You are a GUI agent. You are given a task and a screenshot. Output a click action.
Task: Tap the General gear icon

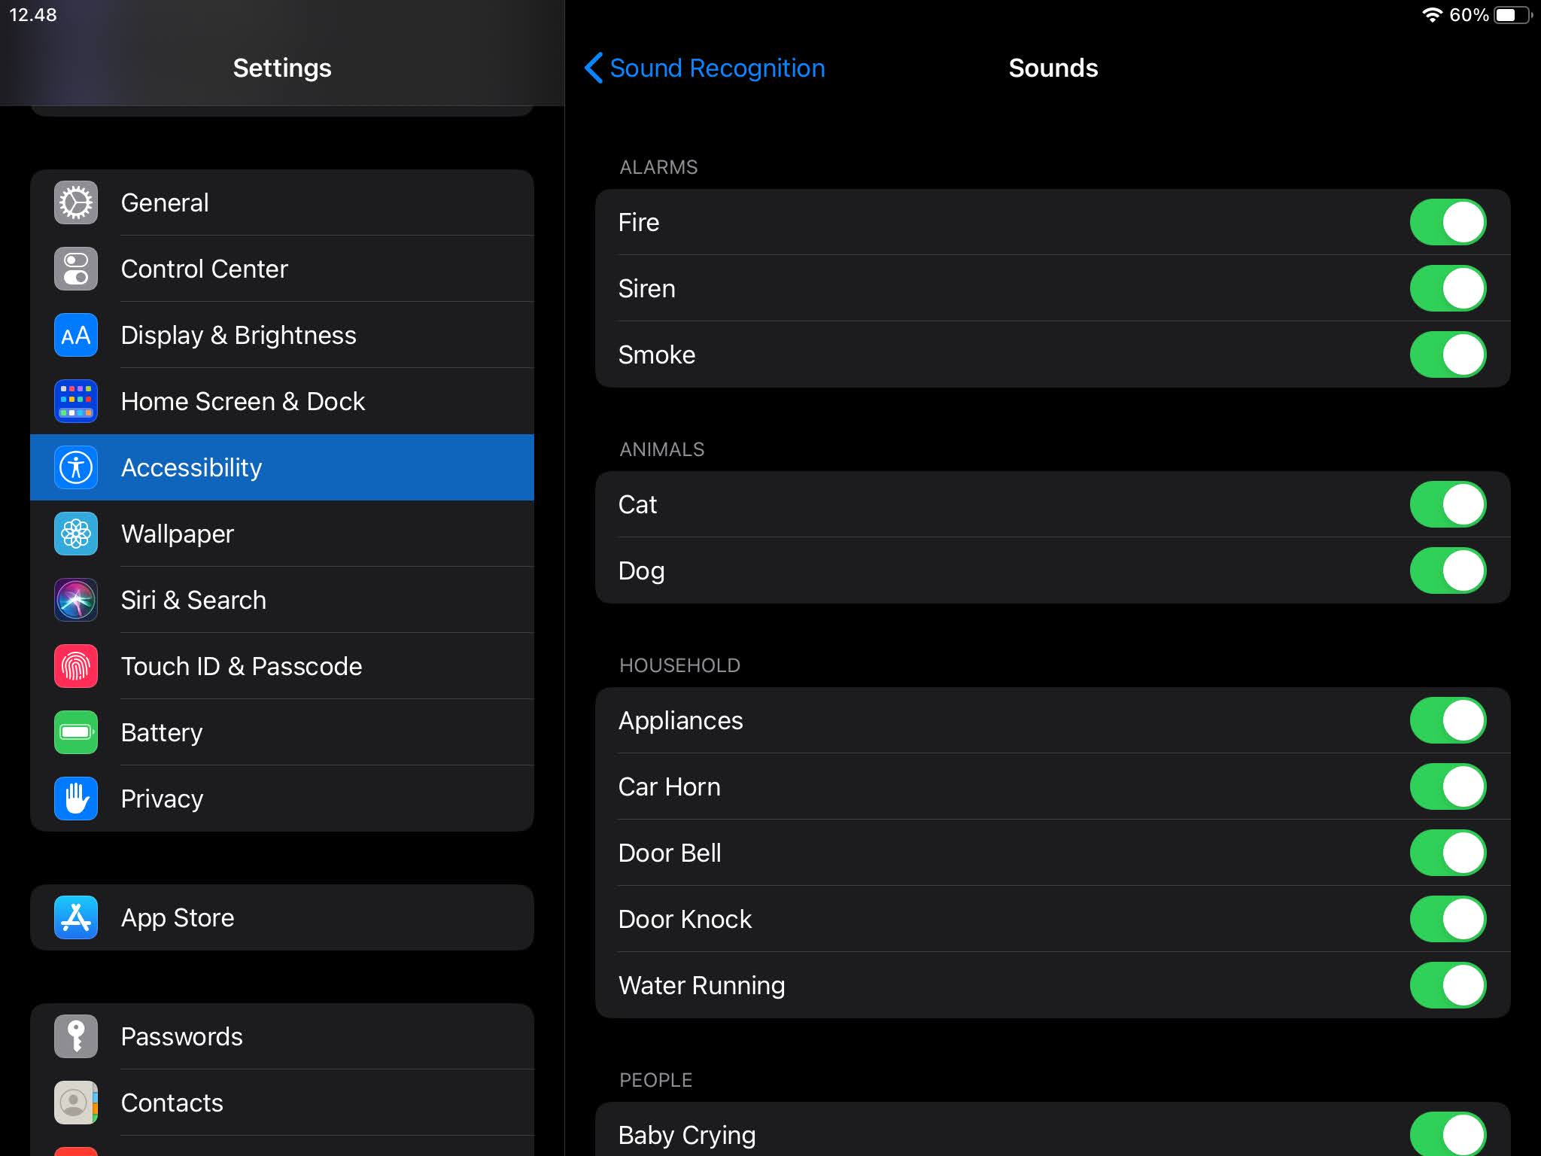pos(76,202)
